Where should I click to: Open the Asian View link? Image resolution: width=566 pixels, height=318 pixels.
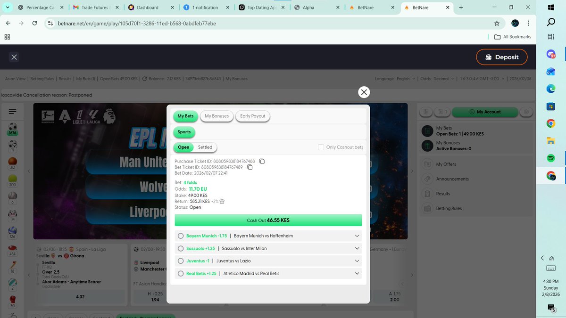pyautogui.click(x=16, y=79)
